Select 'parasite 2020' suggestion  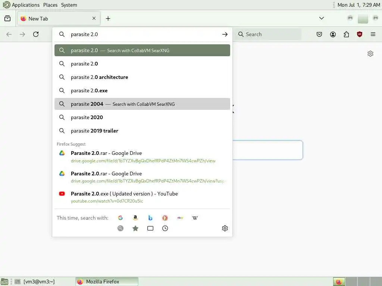(x=142, y=117)
